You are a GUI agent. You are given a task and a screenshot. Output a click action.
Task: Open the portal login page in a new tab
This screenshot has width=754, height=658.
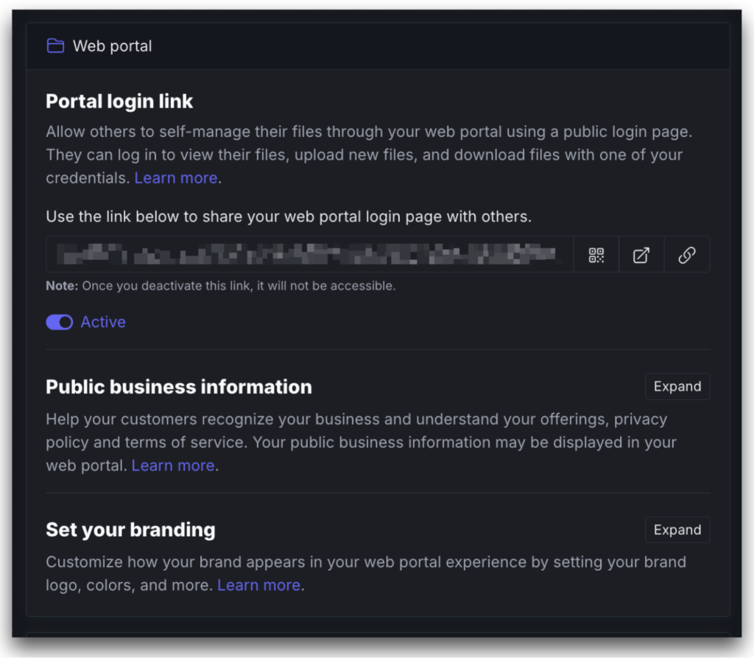pyautogui.click(x=641, y=254)
